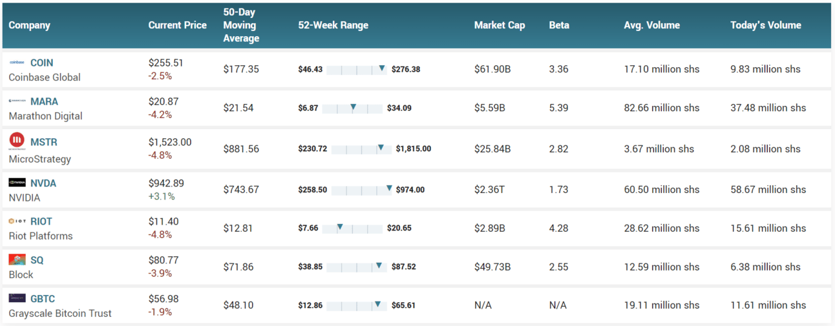Click MSTR 52-week range bar marker
Viewport: 835px width, 326px height.
(381, 148)
